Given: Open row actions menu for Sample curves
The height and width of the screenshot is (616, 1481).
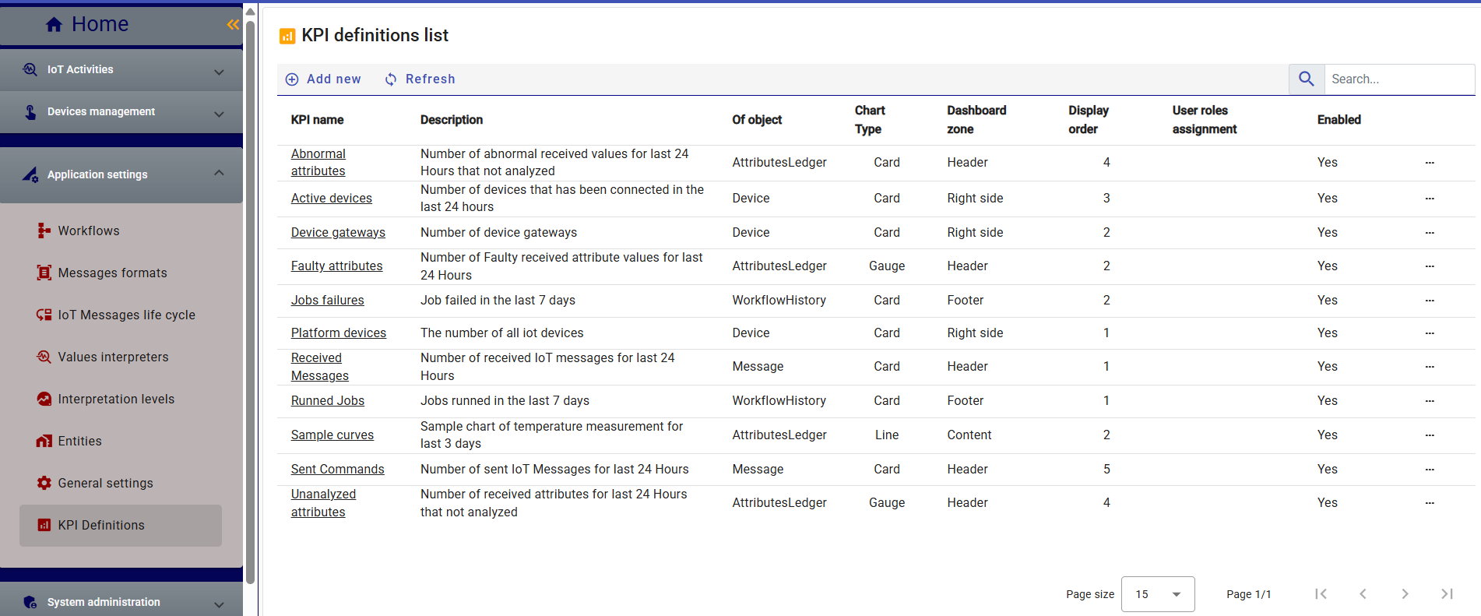Looking at the screenshot, I should tap(1430, 435).
